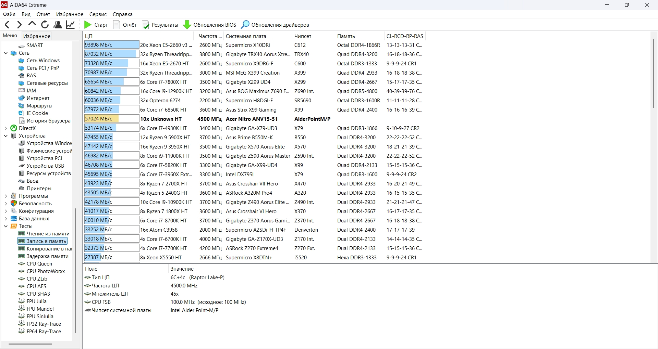Switch to the Избранное sidebar tab
The width and height of the screenshot is (658, 349).
37,36
